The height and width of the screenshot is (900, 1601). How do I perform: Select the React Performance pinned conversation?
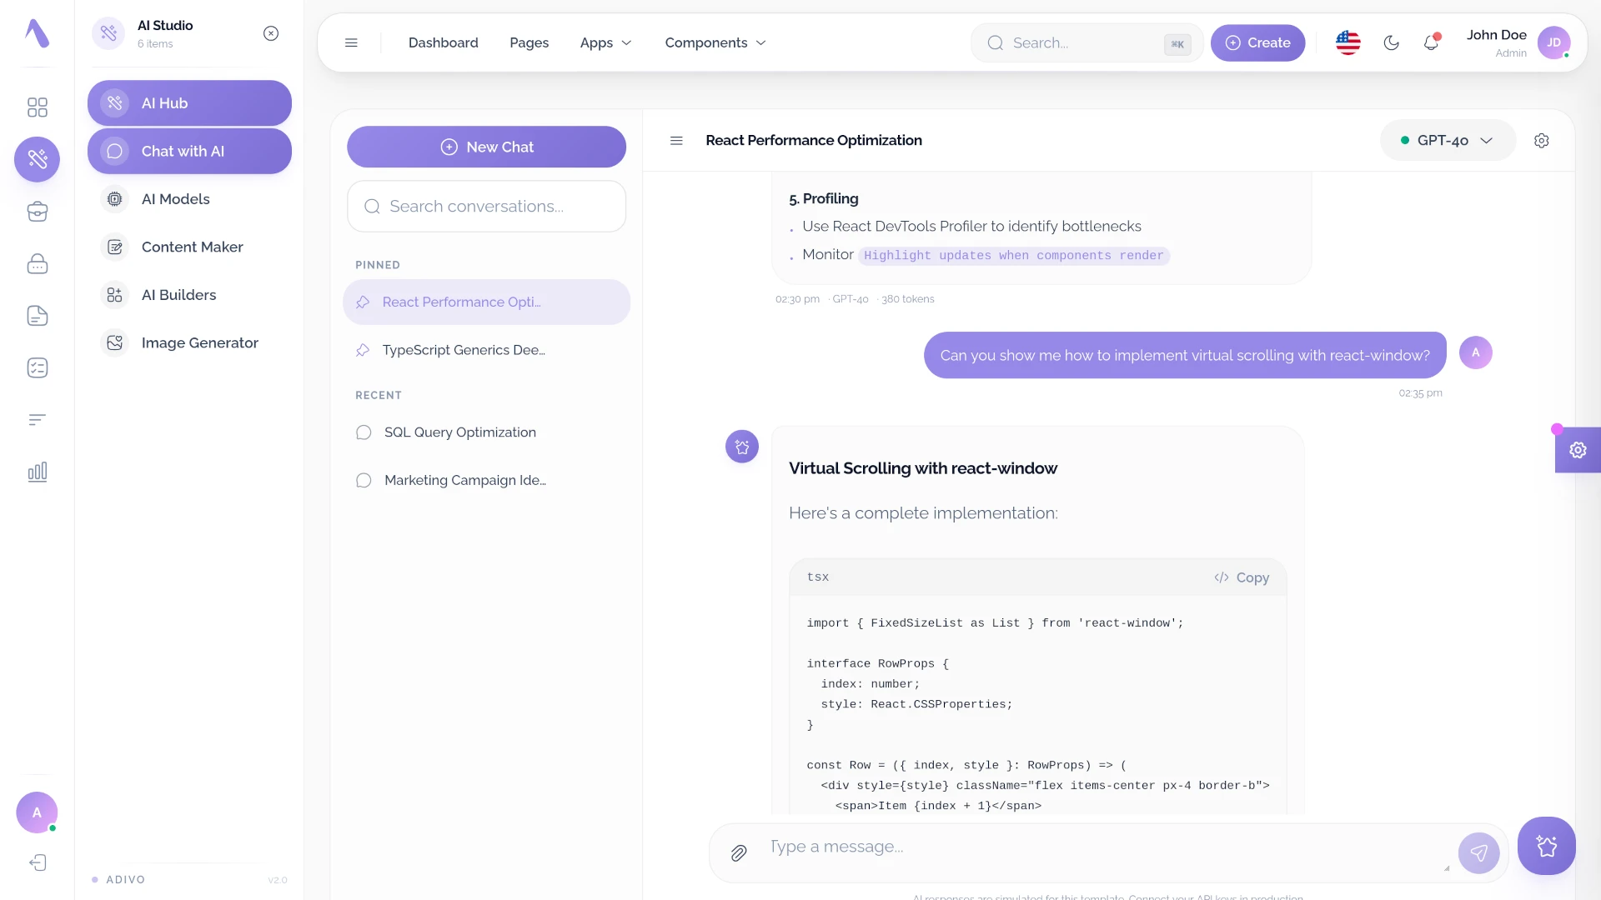(x=486, y=302)
